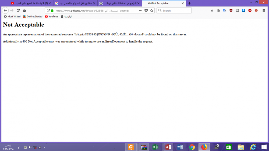Open the الرئيسية bookmark

[66, 16]
